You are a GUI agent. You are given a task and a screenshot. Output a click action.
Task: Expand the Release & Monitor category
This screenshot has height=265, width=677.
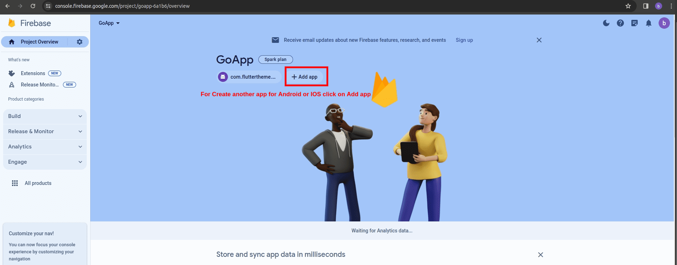(45, 131)
